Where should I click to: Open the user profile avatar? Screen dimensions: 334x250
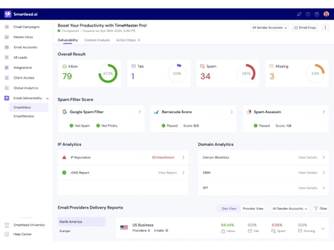(326, 14)
